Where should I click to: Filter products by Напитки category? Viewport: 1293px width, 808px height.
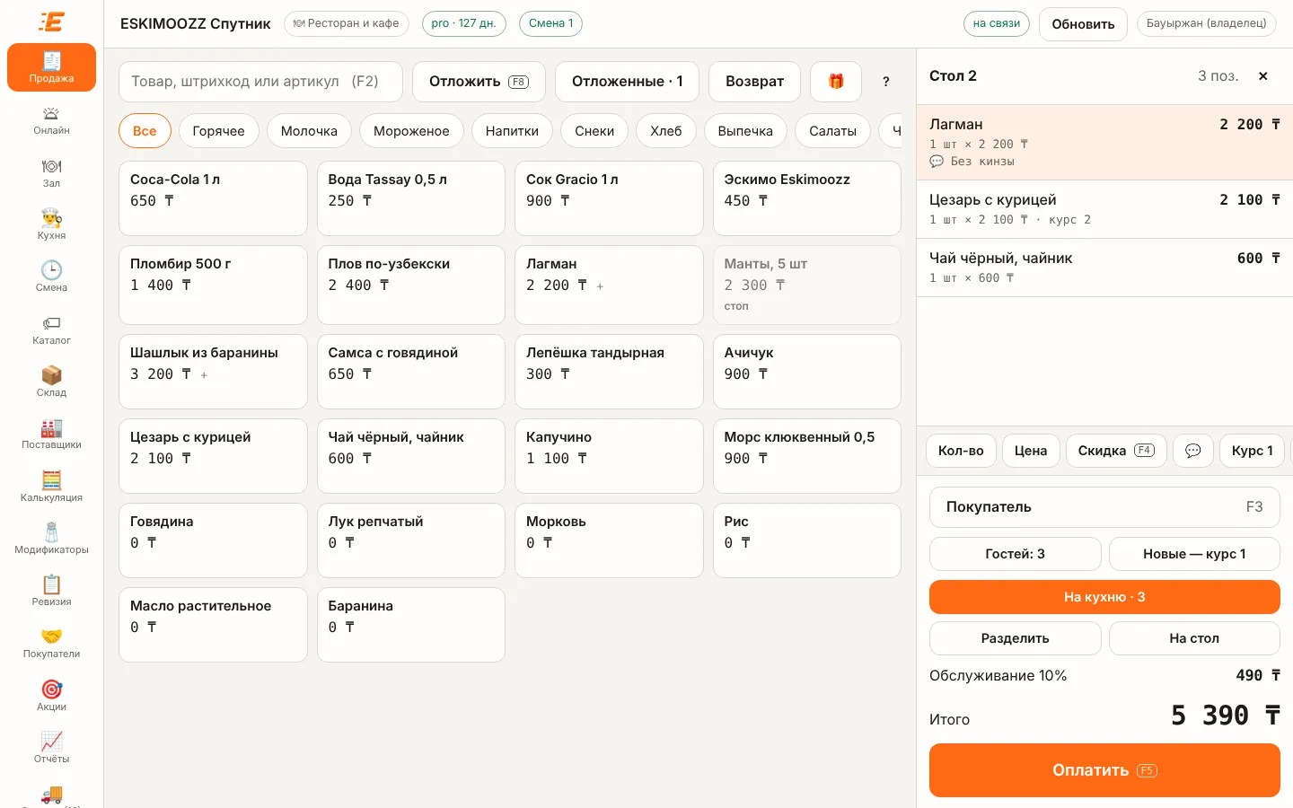pos(512,131)
